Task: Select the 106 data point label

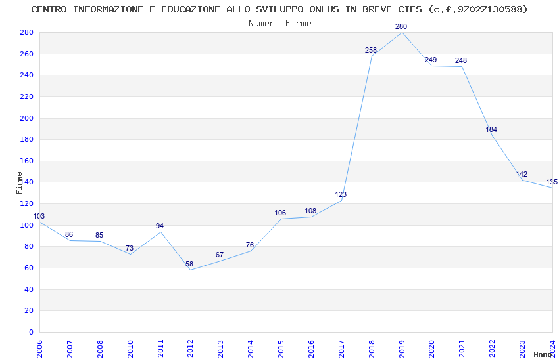Action: click(280, 213)
